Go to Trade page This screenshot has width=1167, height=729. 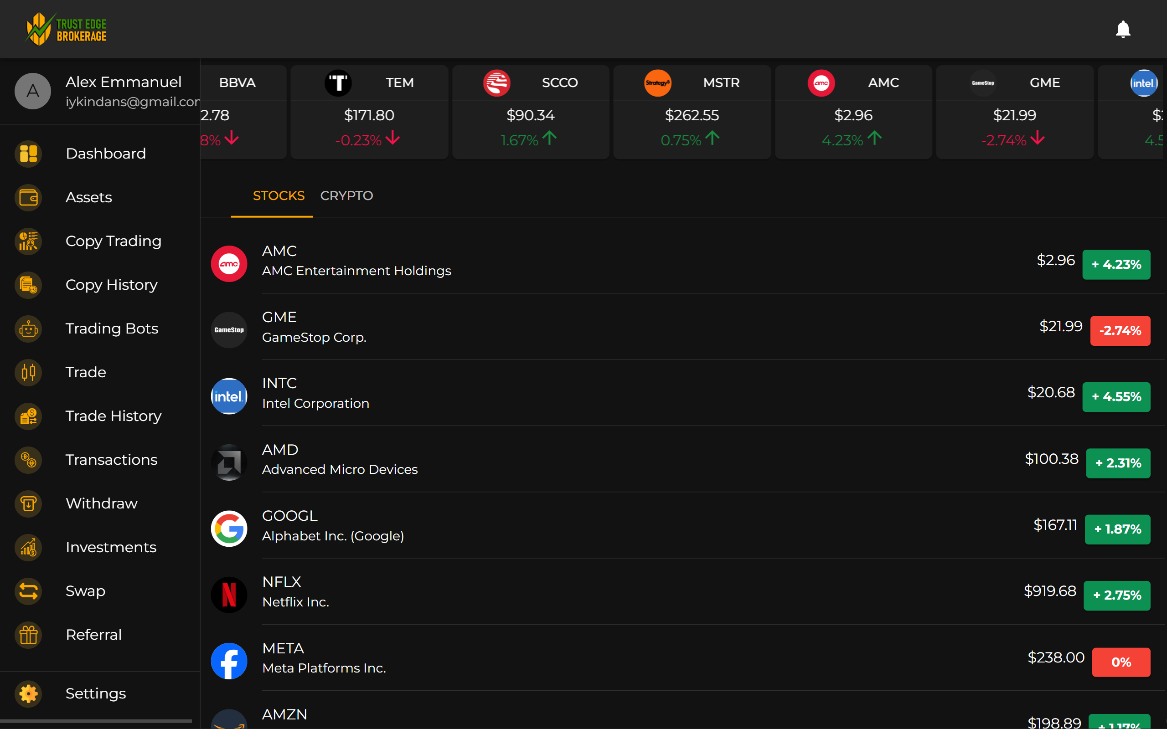100,373
